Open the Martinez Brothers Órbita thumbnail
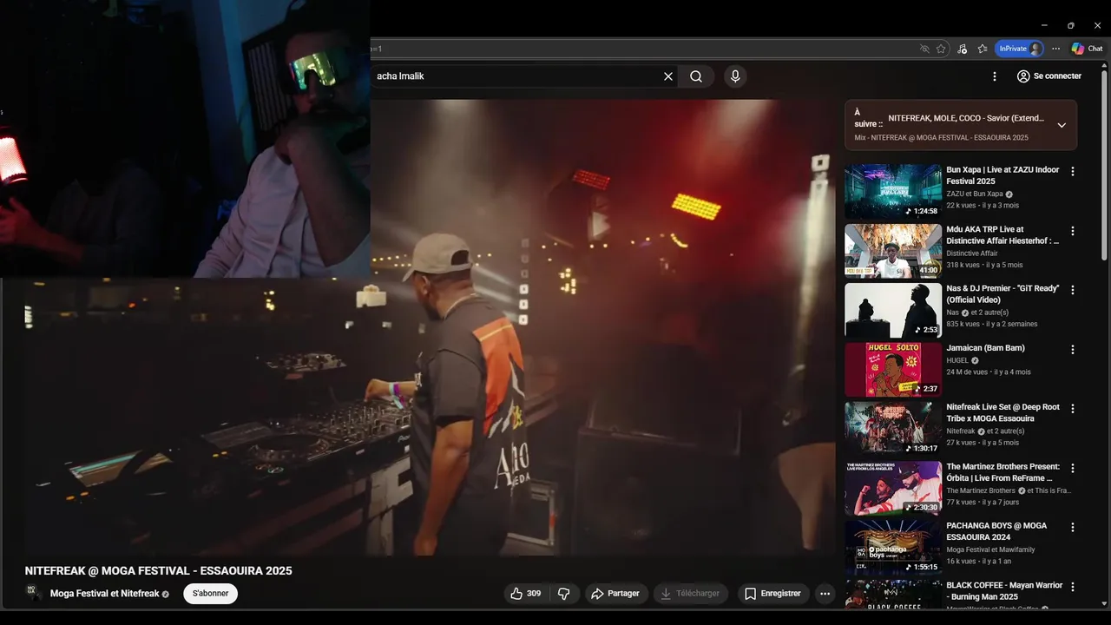 pyautogui.click(x=893, y=488)
